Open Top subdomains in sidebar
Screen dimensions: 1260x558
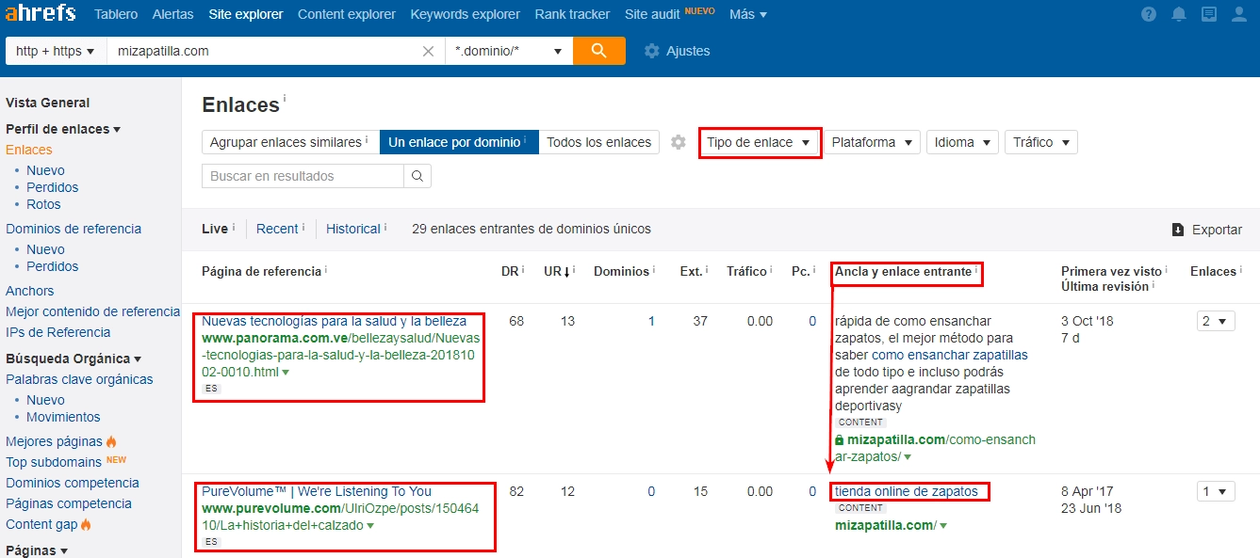(54, 462)
